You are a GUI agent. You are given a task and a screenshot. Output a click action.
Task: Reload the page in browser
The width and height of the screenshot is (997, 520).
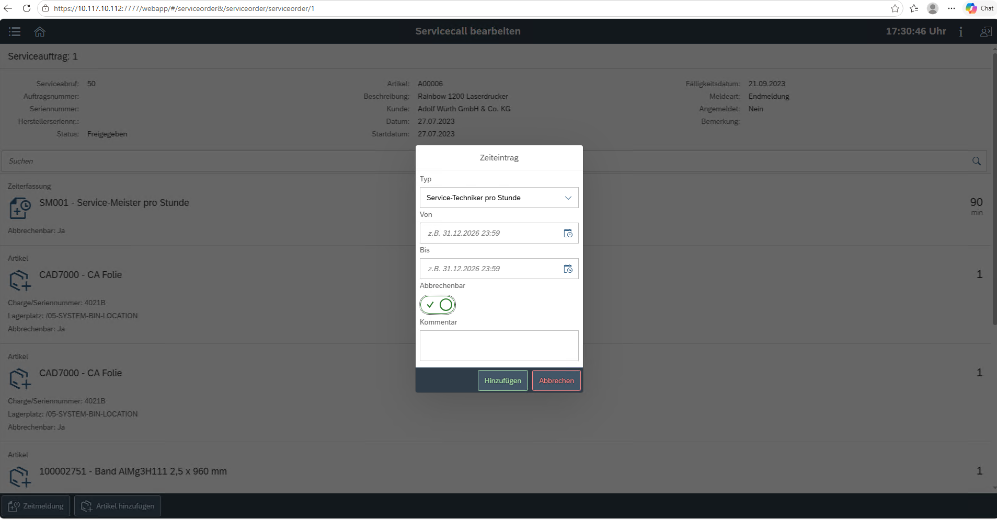pos(26,8)
